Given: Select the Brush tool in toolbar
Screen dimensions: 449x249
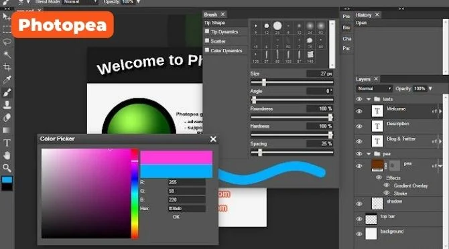Looking at the screenshot, I should (x=7, y=92).
